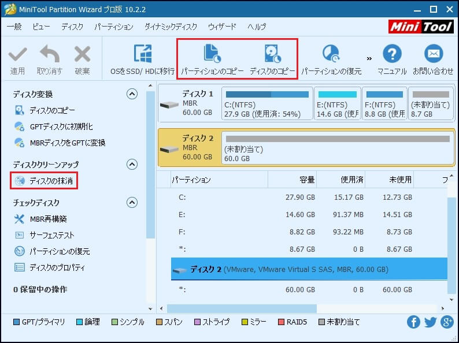The width and height of the screenshot is (459, 343).
Task: Click the partition list horizontal scrollbar
Action: pos(242,308)
